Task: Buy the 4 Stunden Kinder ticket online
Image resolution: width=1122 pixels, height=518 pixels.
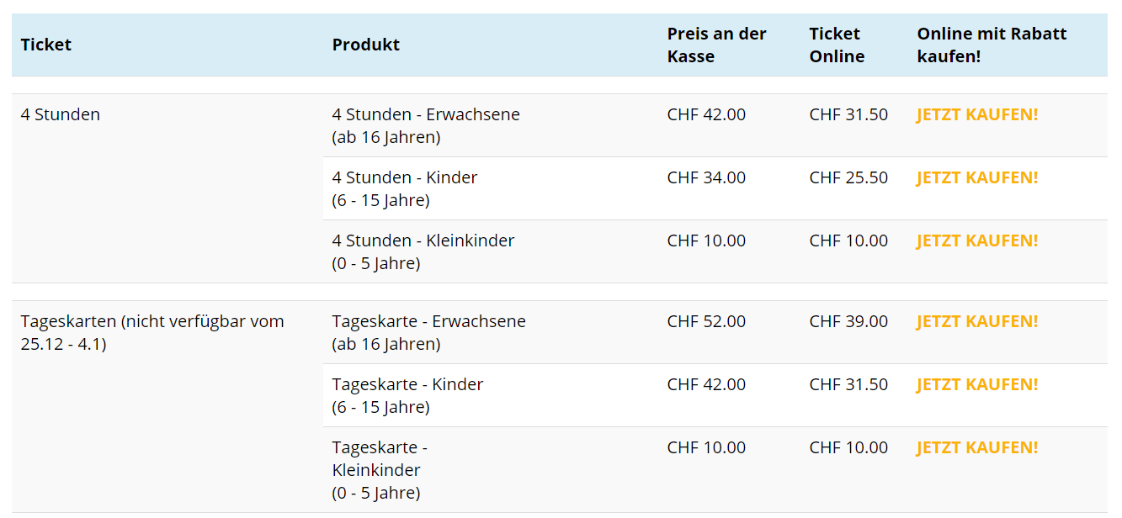Action: coord(976,177)
